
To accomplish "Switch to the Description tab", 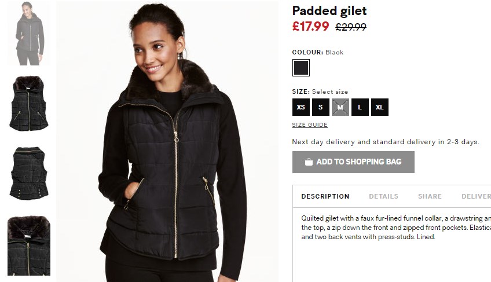I will (x=325, y=196).
